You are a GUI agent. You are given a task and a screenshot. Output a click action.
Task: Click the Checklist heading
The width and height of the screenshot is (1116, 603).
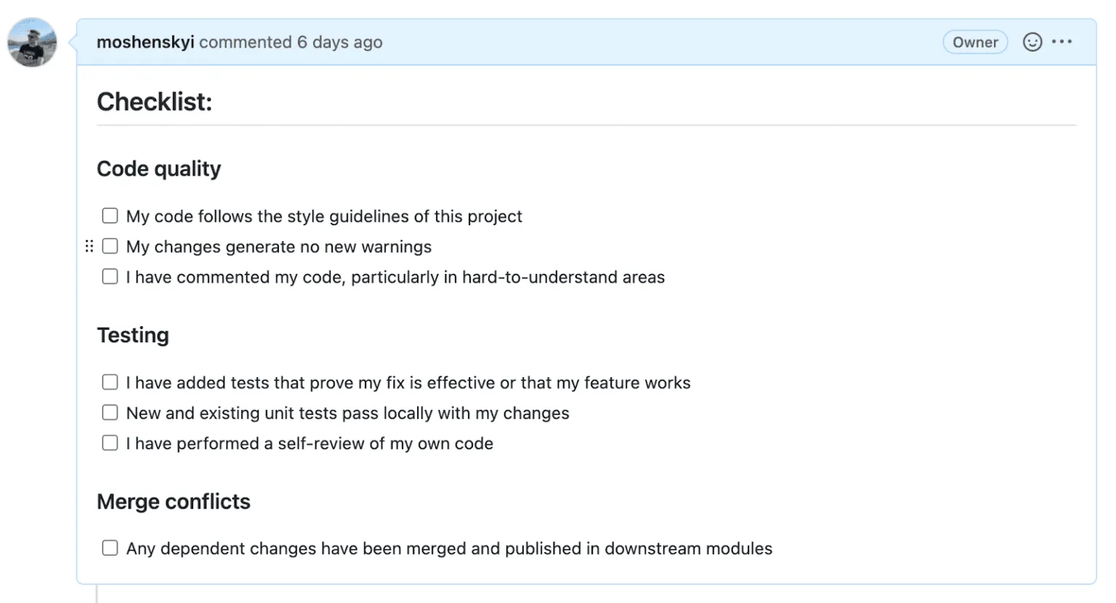point(155,102)
